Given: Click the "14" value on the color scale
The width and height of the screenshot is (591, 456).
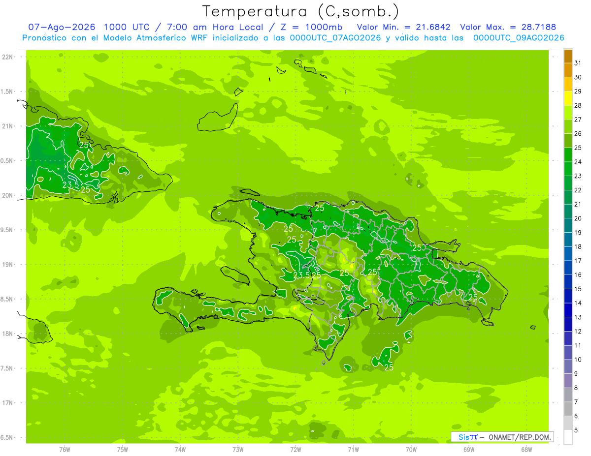Looking at the screenshot, I should 578,303.
